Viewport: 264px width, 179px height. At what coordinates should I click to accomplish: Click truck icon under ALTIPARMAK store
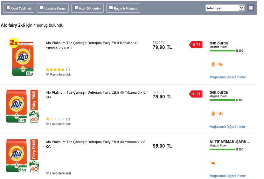tap(213, 163)
